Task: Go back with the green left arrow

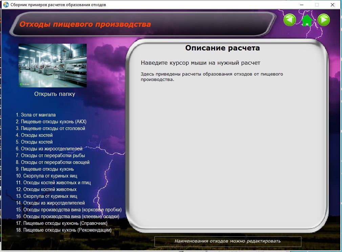Action: click(290, 20)
